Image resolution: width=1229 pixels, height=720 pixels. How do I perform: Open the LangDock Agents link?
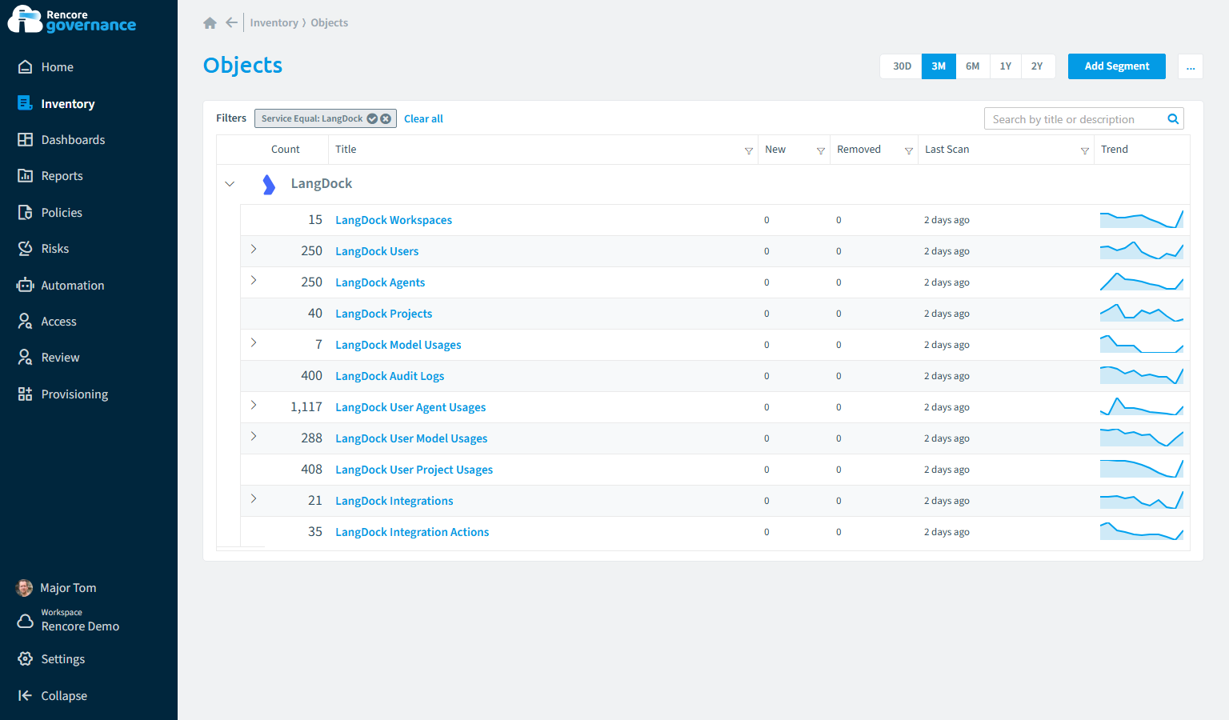pos(380,282)
